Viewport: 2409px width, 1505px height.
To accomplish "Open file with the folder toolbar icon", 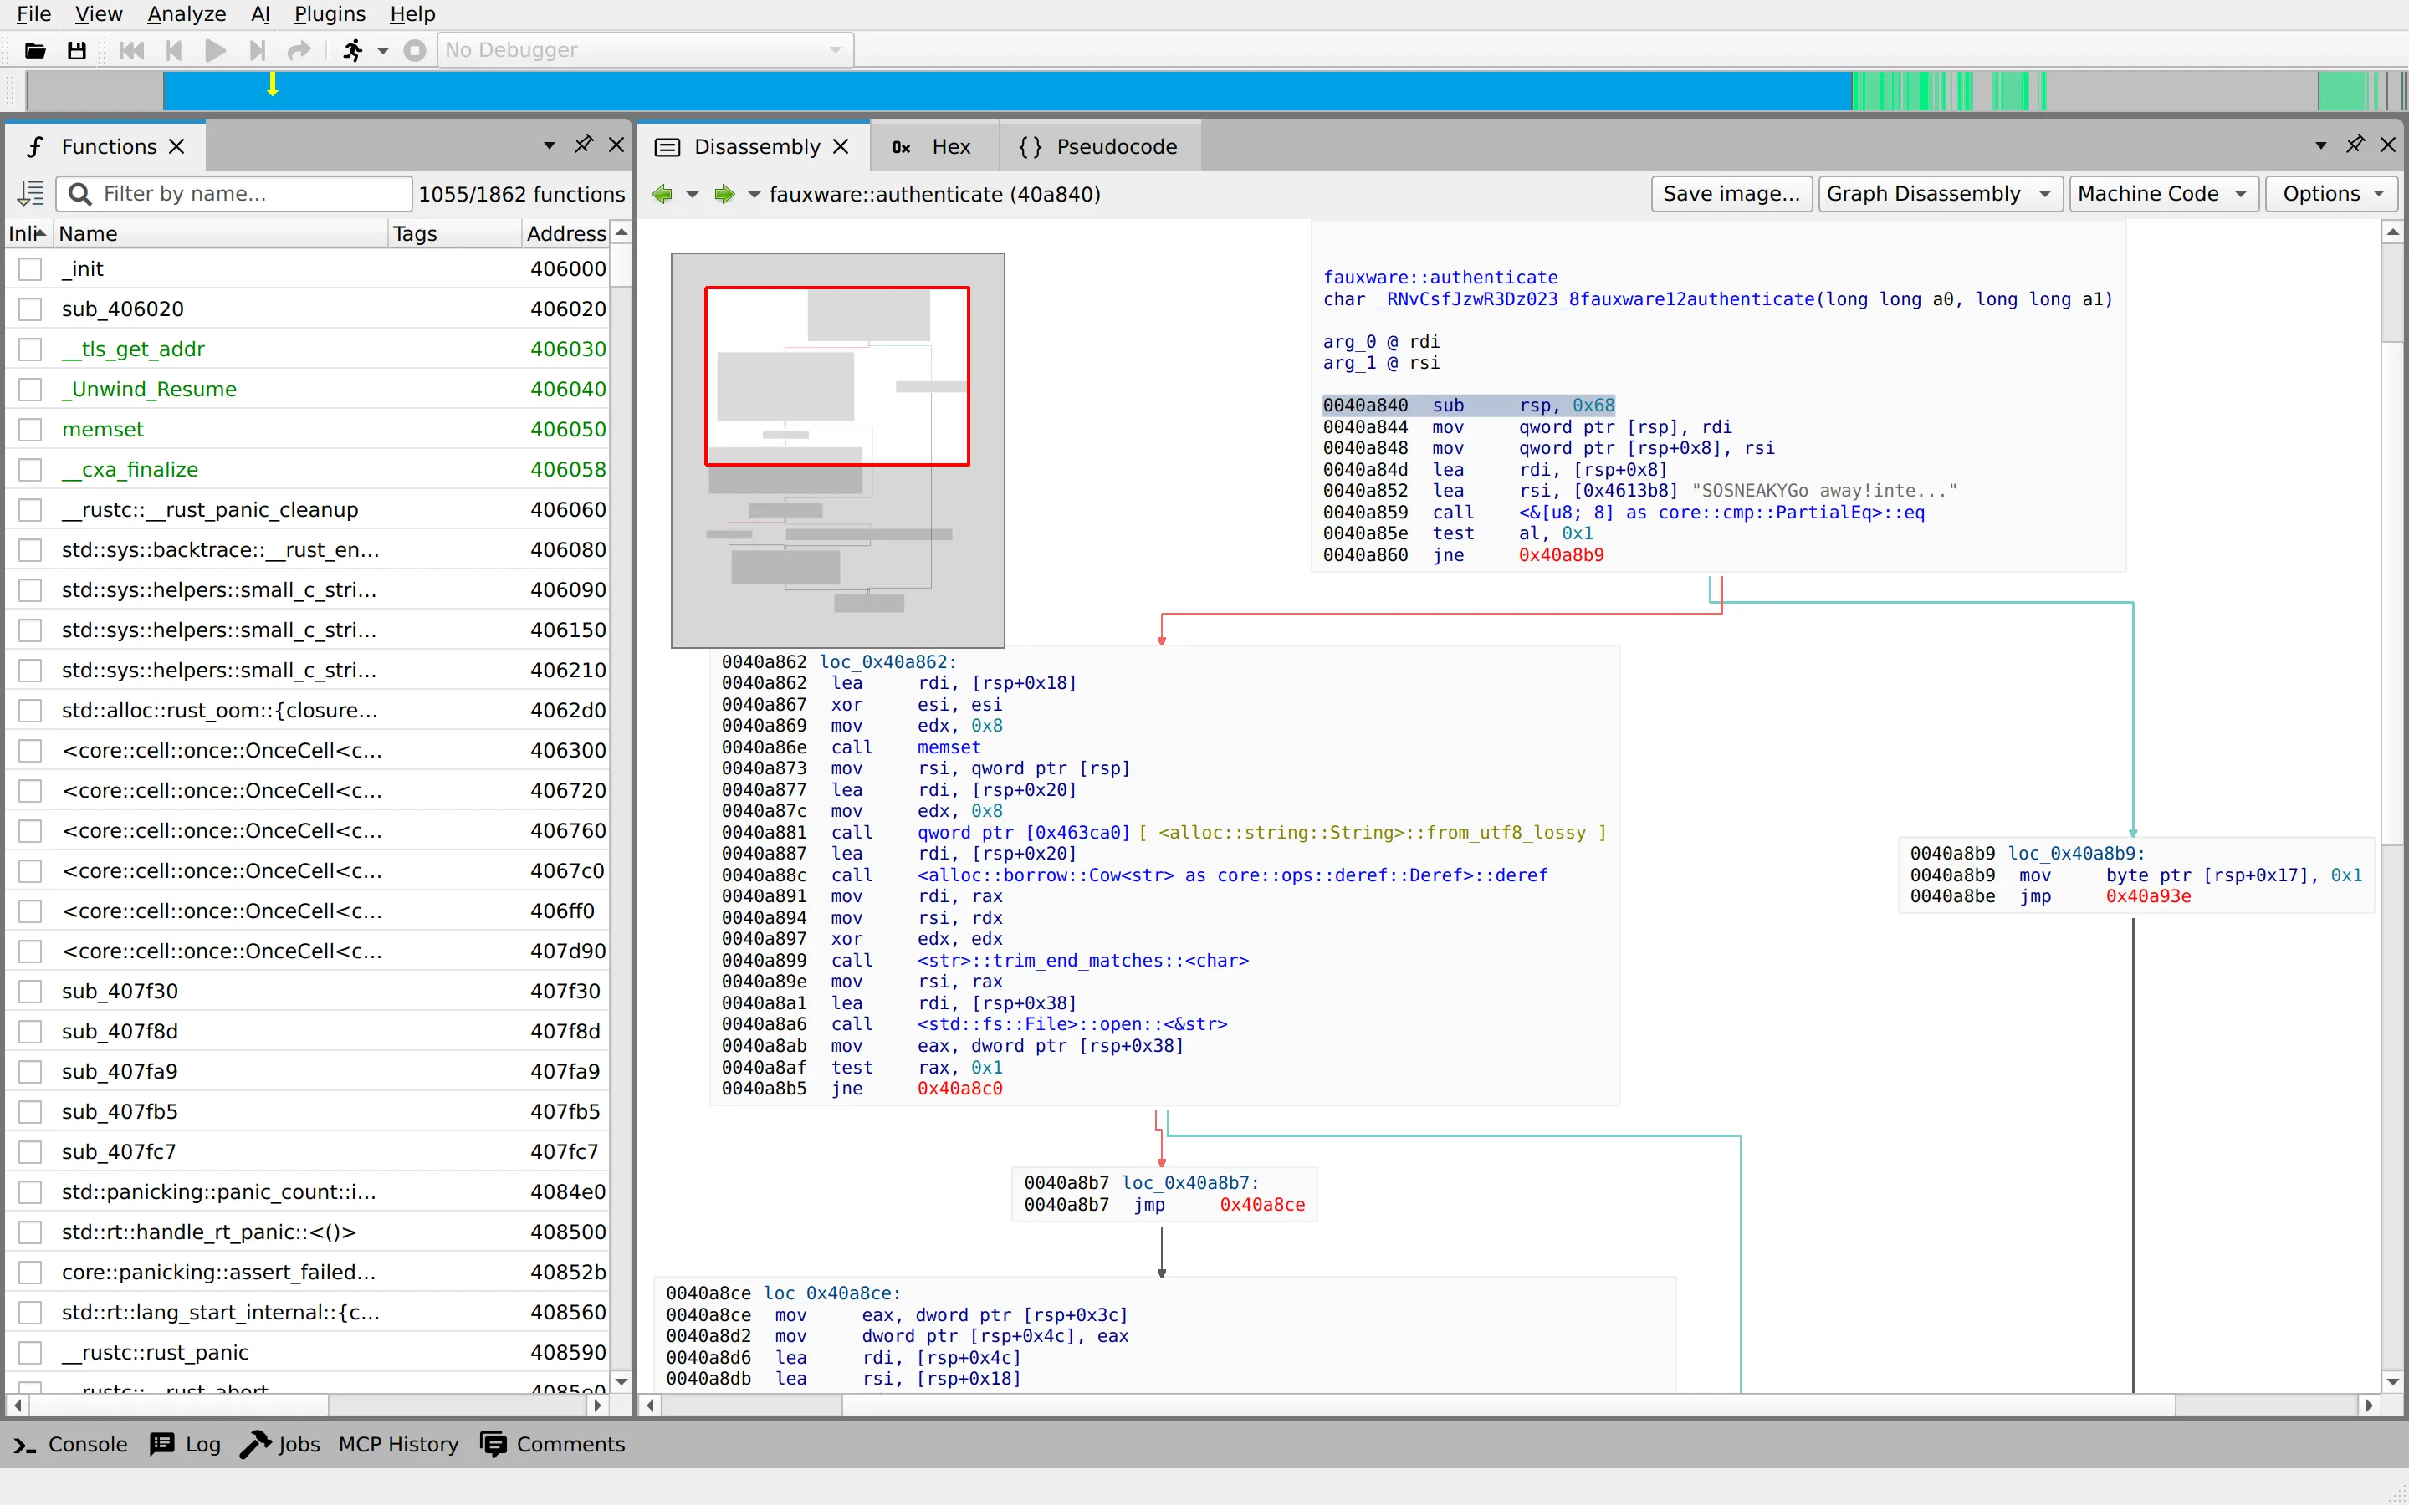I will click(x=35, y=50).
